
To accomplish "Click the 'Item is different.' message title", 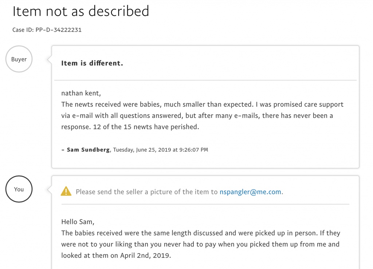I will (x=92, y=63).
